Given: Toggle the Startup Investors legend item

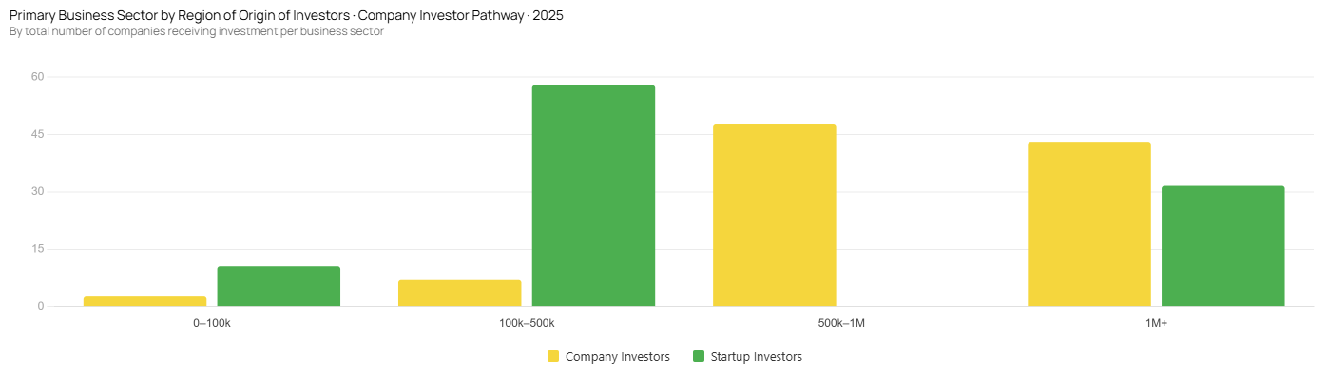Looking at the screenshot, I should click(x=747, y=357).
